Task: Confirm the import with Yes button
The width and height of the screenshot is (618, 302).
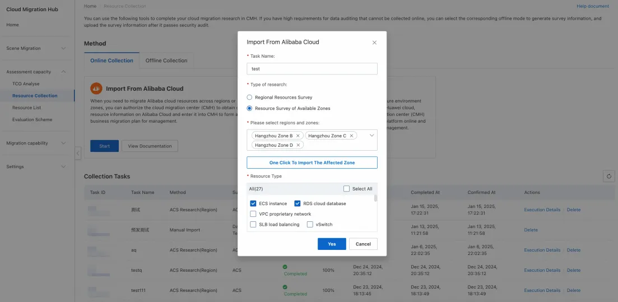Action: pyautogui.click(x=332, y=244)
